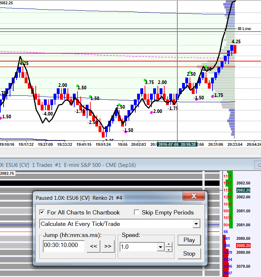This screenshot has height=277, width=261.
Task: Click the 2080.00 price row
Action: click(x=243, y=252)
